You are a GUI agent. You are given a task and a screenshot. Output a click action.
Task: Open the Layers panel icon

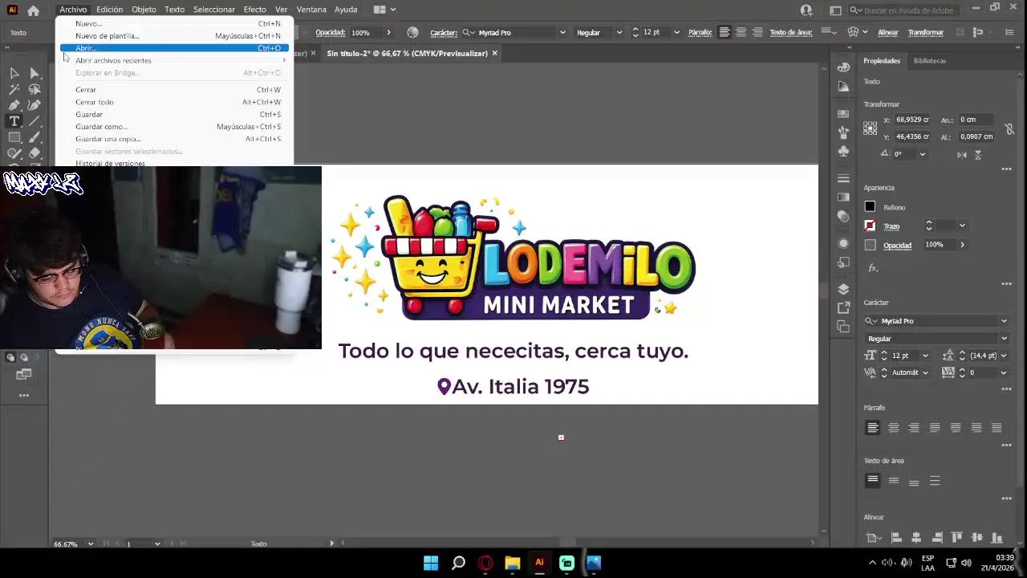point(843,289)
